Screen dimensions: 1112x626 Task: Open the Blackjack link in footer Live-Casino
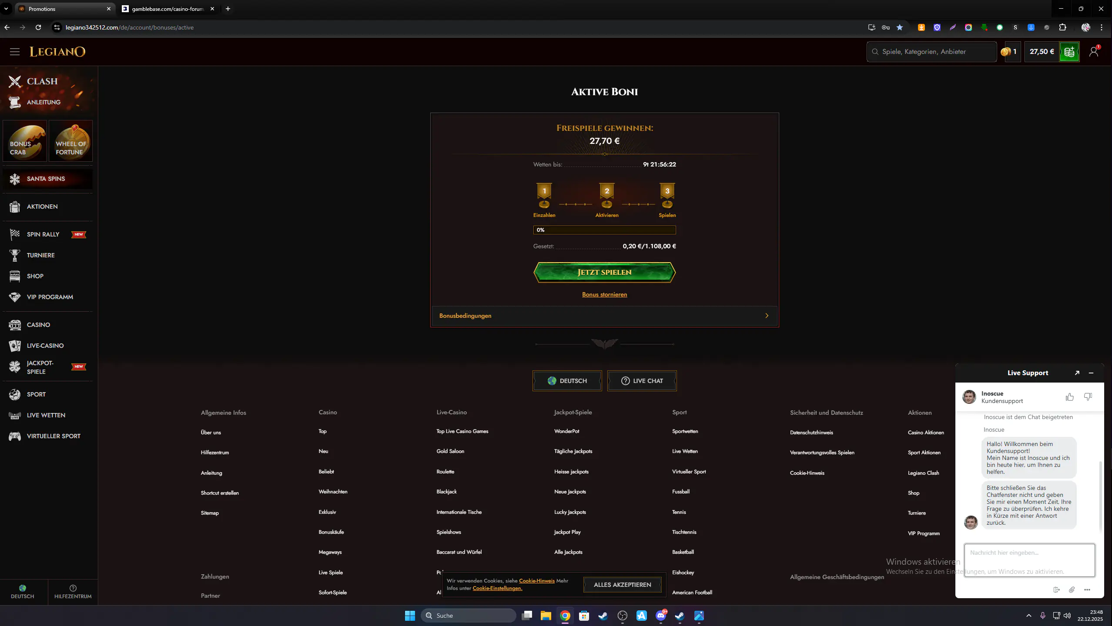[446, 492]
